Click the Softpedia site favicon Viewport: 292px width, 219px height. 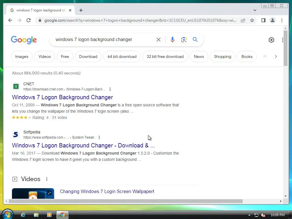pos(16,135)
